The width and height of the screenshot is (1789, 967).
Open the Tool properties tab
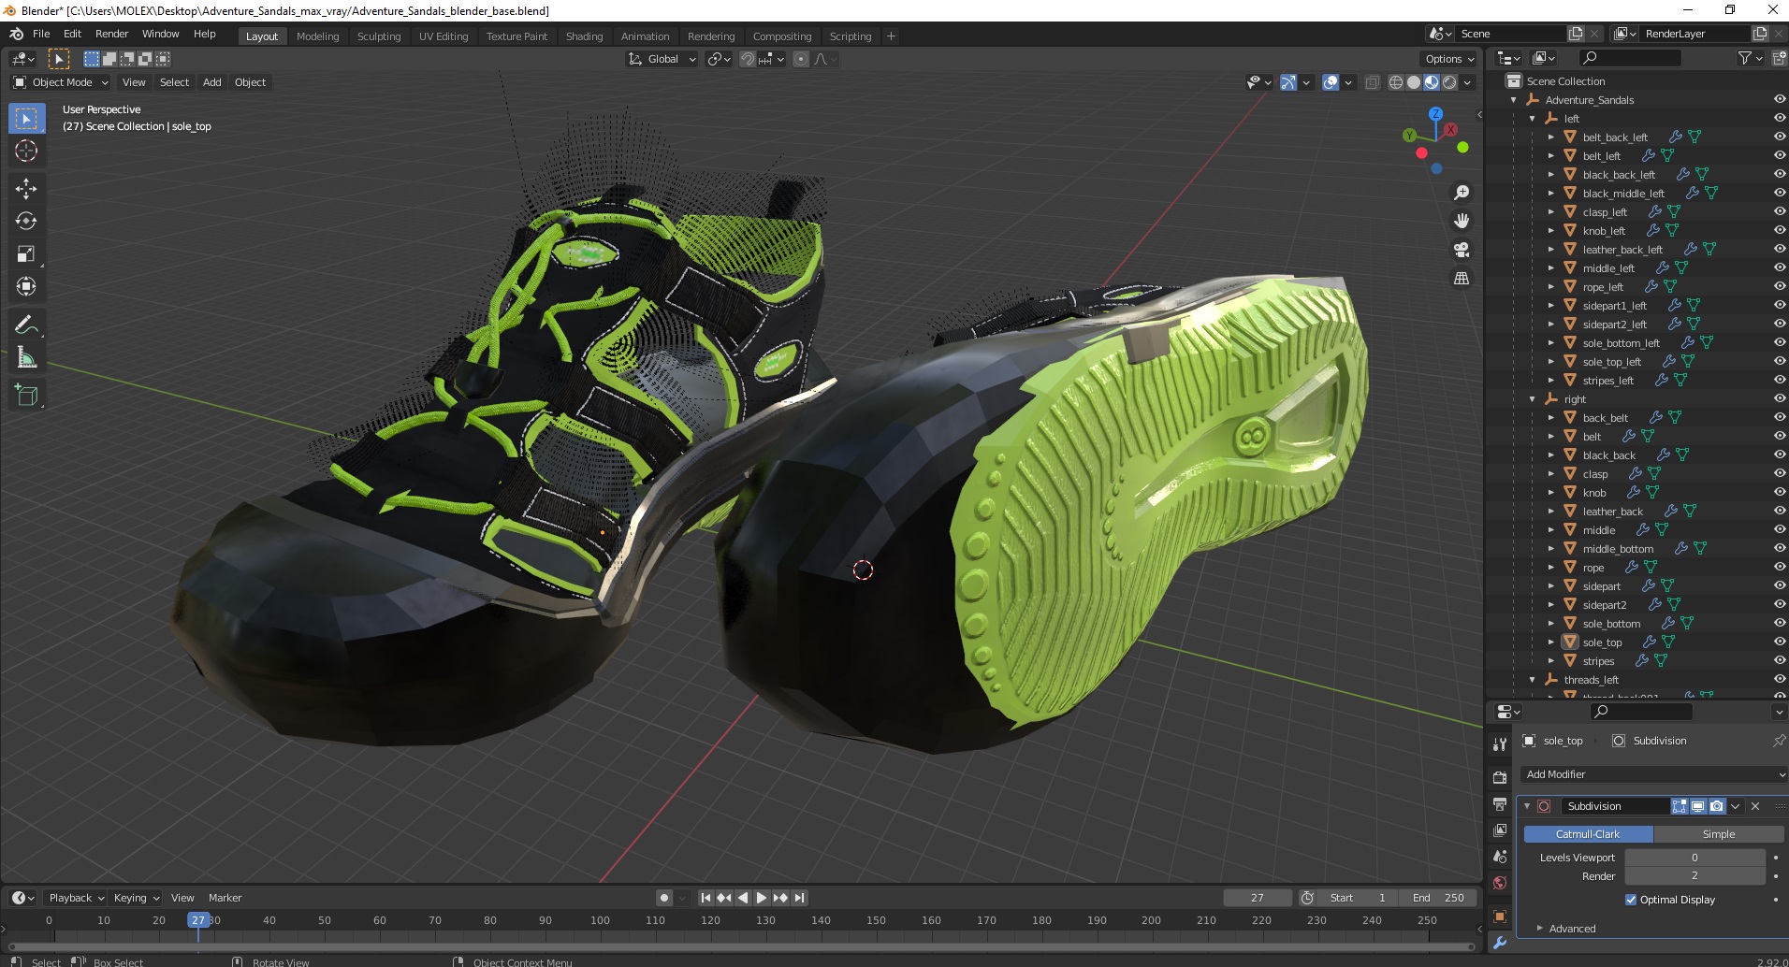1500,744
